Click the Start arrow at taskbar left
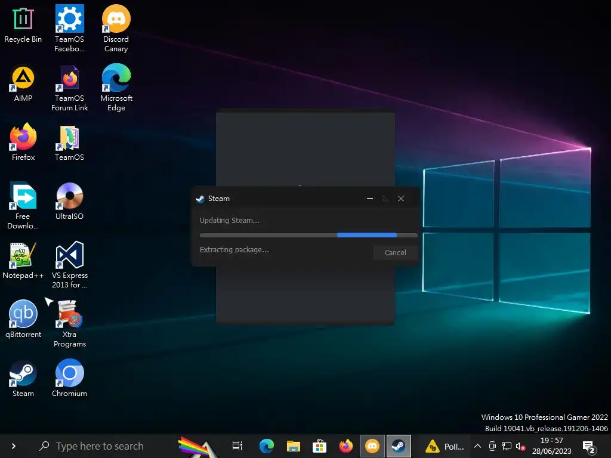The image size is (611, 458). tap(14, 446)
